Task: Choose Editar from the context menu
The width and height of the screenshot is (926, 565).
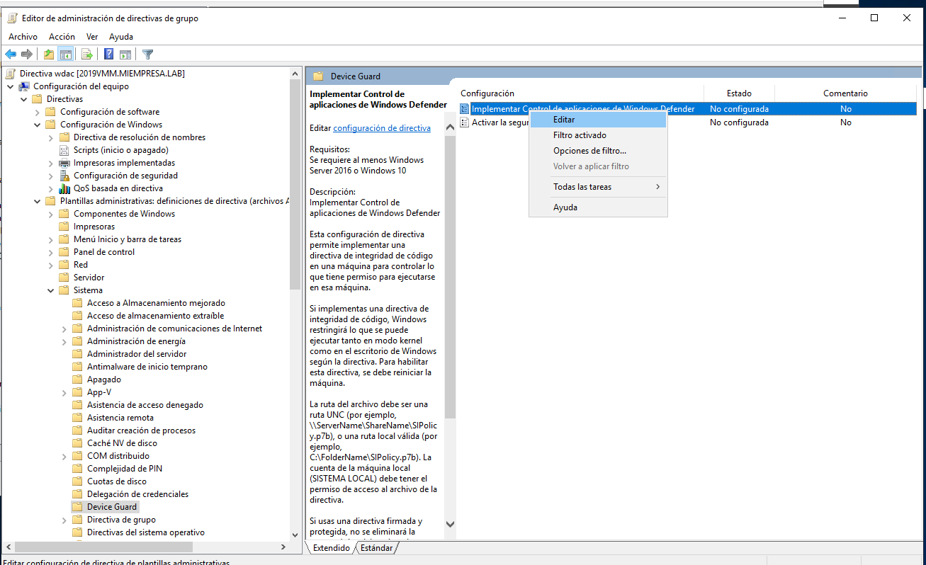Action: (564, 120)
